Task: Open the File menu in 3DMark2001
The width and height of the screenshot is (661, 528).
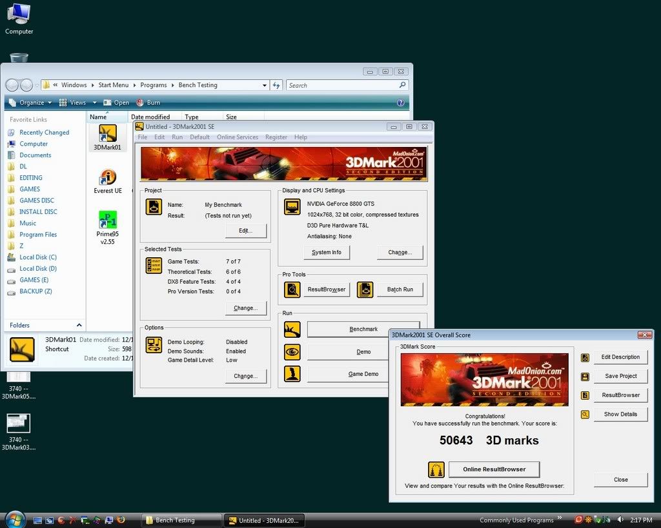Action: pyautogui.click(x=143, y=137)
